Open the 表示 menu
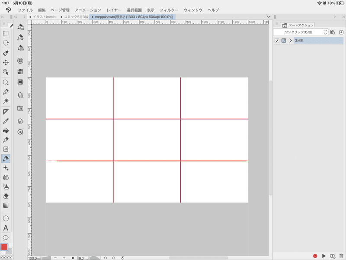The image size is (346, 260). [x=151, y=10]
